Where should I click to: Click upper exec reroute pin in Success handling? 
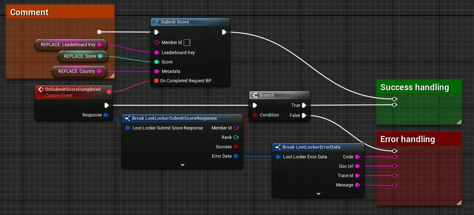pyautogui.click(x=394, y=99)
